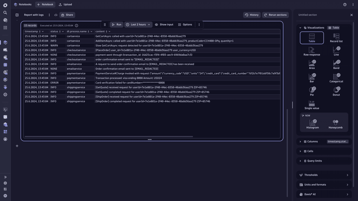Image resolution: width=358 pixels, height=201 pixels.
Task: Open the DQL learning app icon in sidebar
Action: click(x=5, y=87)
